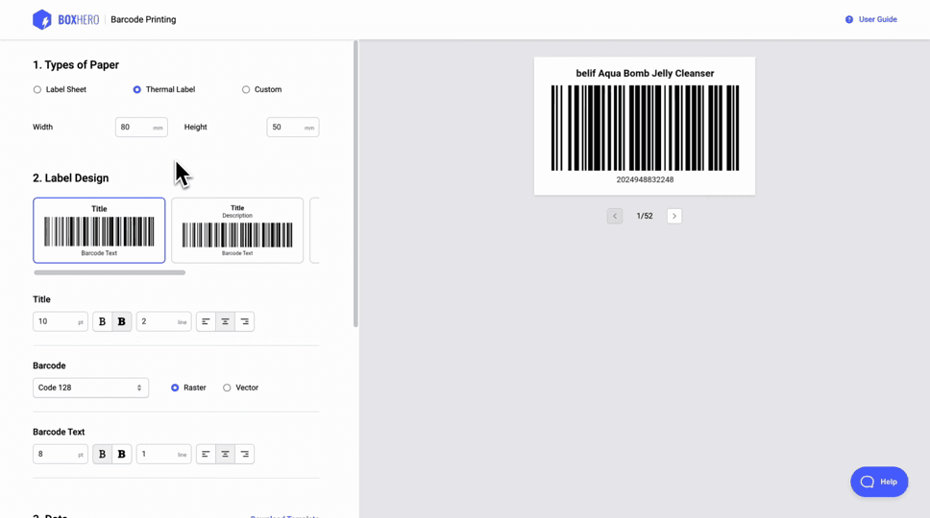Align Title text to the left
This screenshot has width=930, height=518.
(x=206, y=321)
